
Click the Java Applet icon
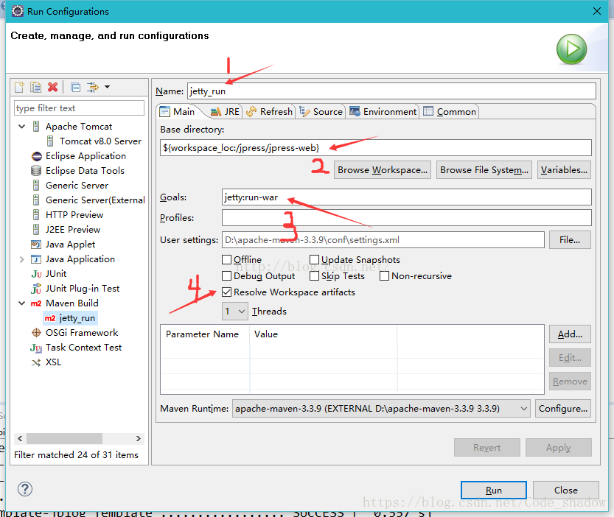coord(36,245)
